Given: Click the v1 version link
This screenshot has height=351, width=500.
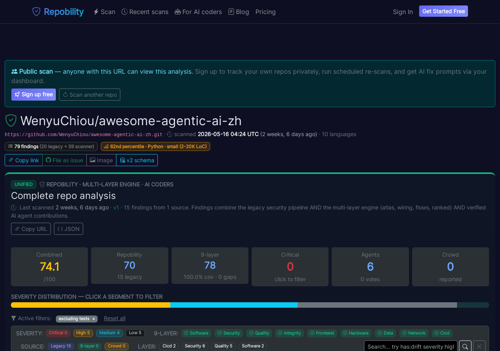Looking at the screenshot, I should click(x=116, y=207).
